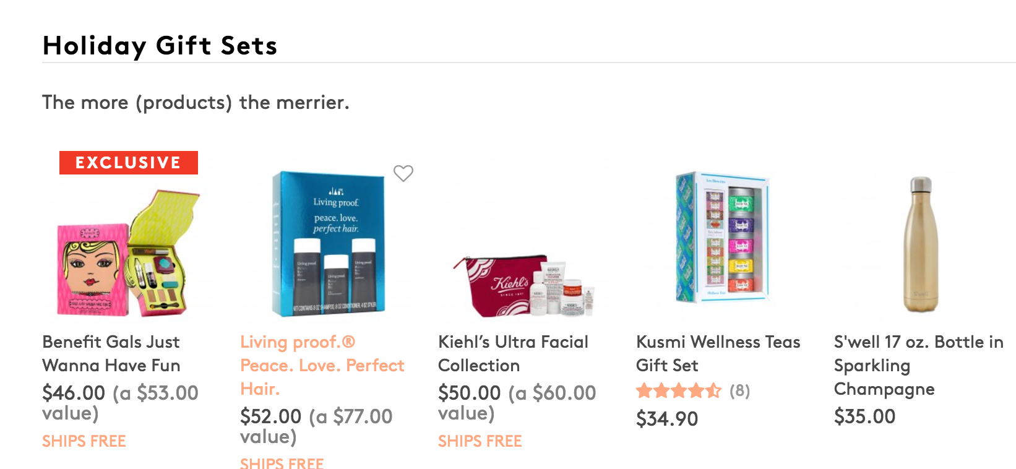
Task: Click the $34.90 Kusmi tea price
Action: point(667,419)
